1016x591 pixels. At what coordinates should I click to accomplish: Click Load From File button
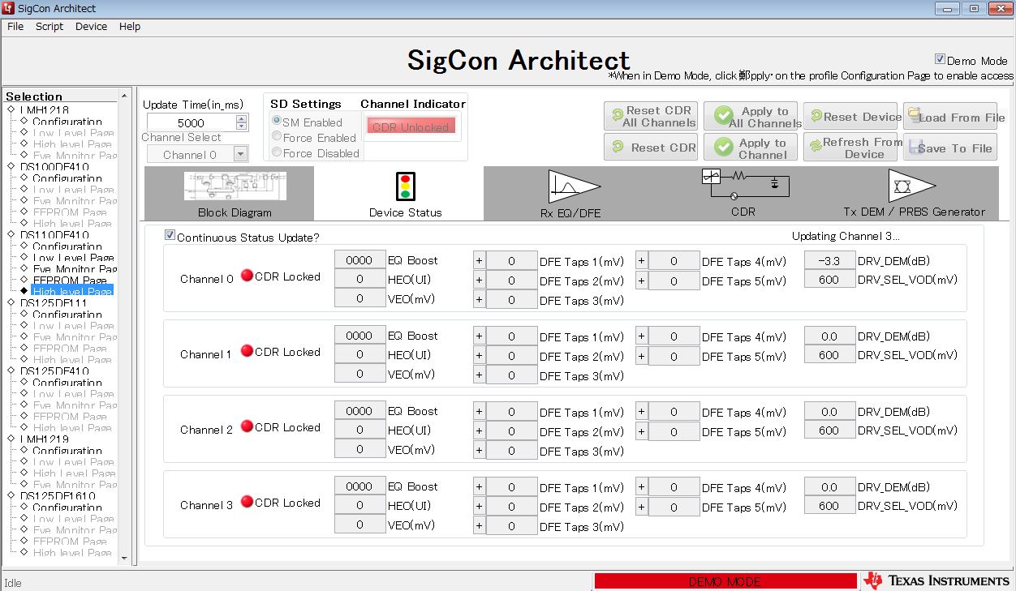(x=950, y=116)
